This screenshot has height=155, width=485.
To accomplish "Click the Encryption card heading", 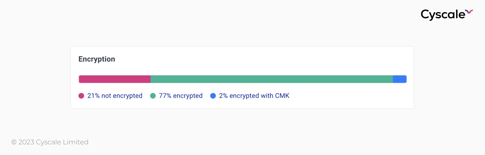I will [x=97, y=59].
